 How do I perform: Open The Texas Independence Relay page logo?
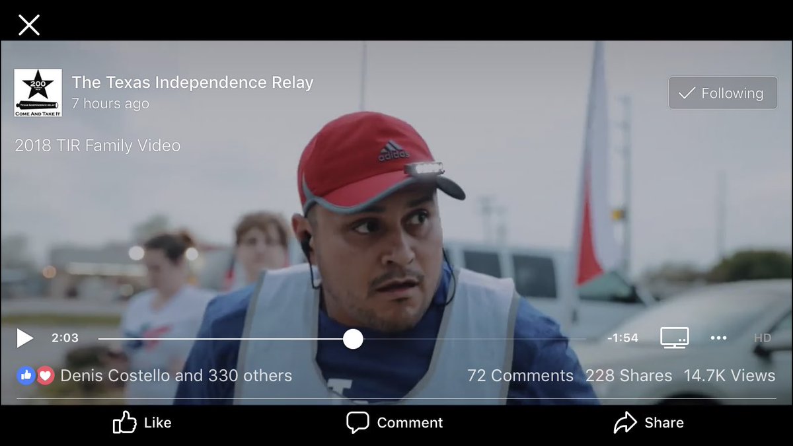coord(38,93)
